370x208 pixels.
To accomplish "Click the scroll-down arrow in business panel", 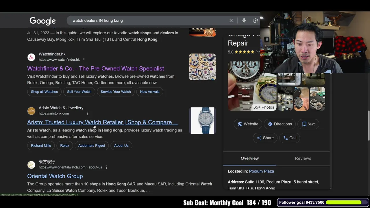I will 331,188.
